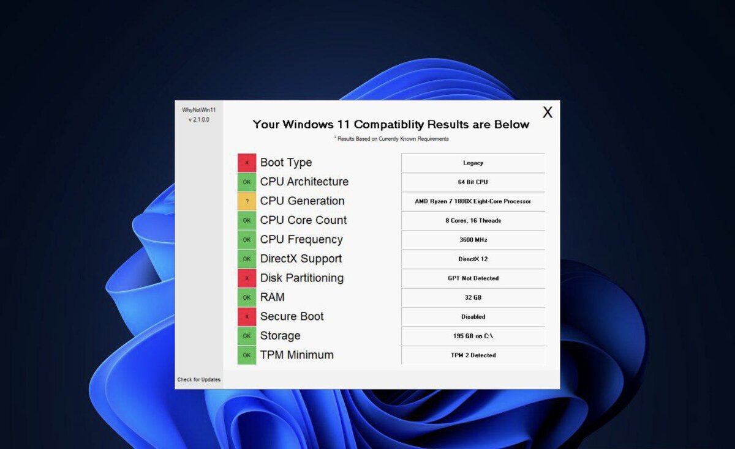Click the 'Disk Partitioning' label
Viewport: 735px width, 449px height.
302,278
